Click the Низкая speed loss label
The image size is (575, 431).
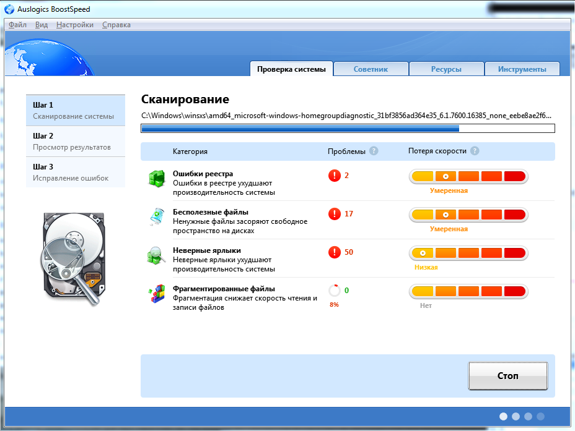click(426, 267)
